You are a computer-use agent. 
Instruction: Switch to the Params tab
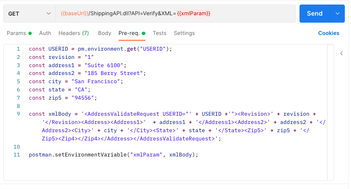[16, 33]
